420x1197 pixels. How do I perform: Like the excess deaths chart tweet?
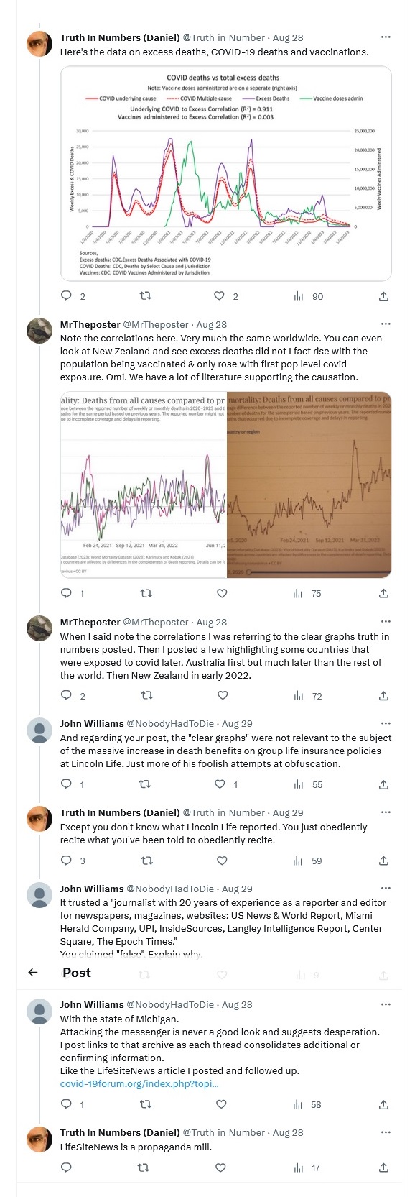coord(220,295)
